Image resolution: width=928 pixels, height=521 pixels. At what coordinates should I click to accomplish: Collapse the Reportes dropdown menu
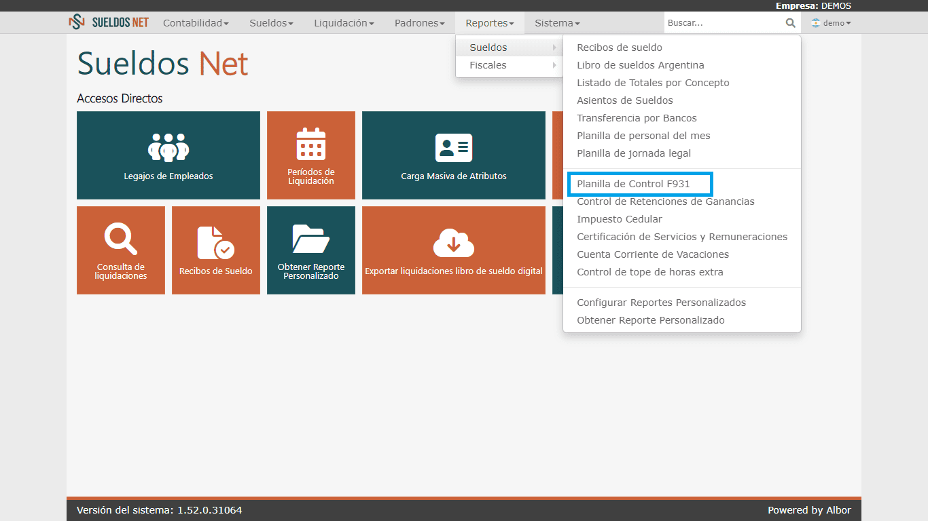pyautogui.click(x=490, y=23)
